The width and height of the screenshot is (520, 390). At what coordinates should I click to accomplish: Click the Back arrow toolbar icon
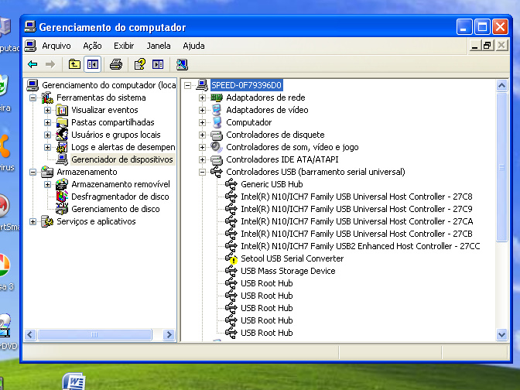tap(32, 64)
